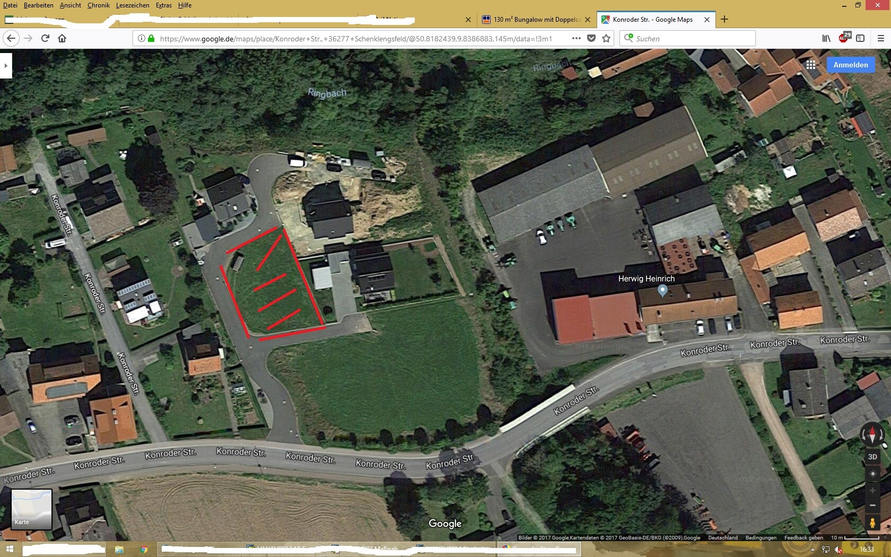This screenshot has width=891, height=557.
Task: Click into the Suchen search field
Action: (687, 38)
